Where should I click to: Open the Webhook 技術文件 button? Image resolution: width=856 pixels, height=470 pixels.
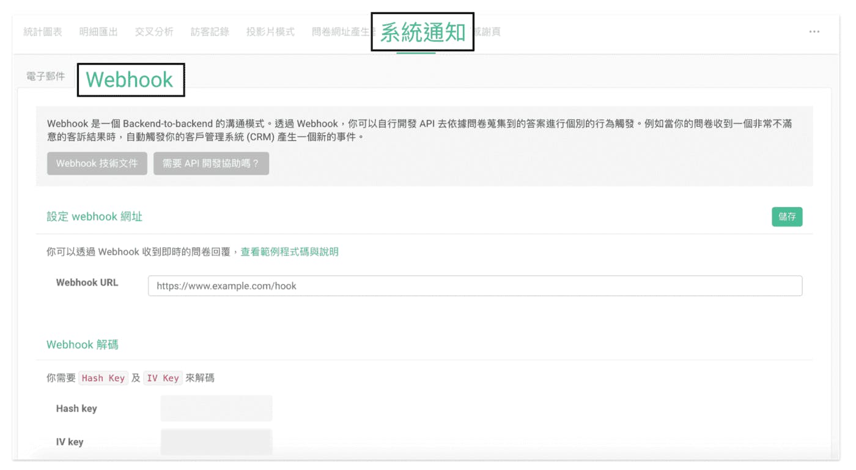click(97, 164)
